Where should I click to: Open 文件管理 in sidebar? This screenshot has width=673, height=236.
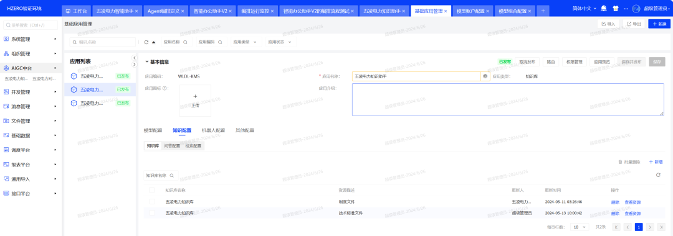(31, 121)
